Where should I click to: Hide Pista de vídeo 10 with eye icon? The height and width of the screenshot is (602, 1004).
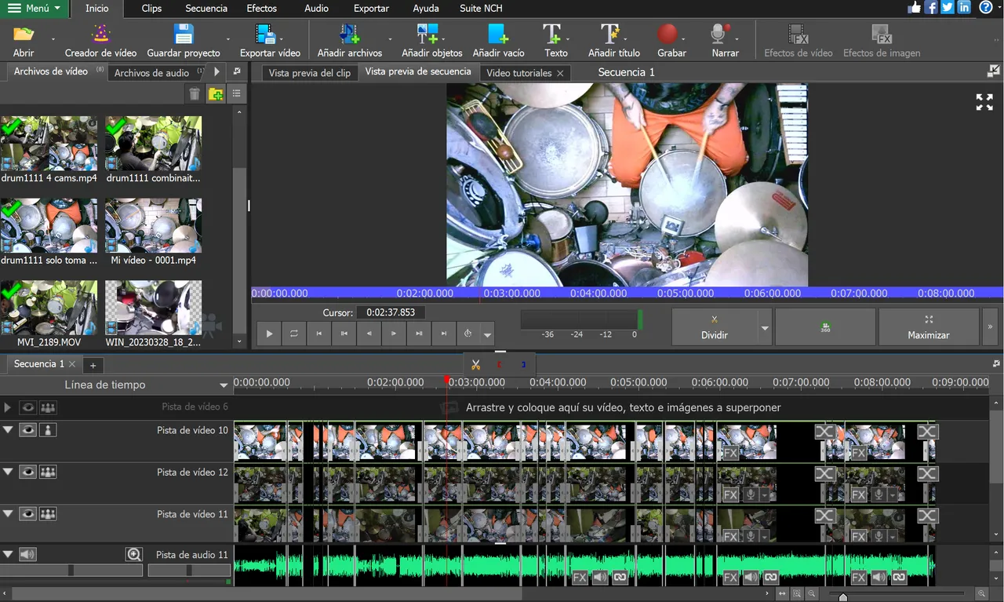pos(28,430)
